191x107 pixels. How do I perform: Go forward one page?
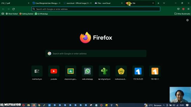tap(8, 9)
